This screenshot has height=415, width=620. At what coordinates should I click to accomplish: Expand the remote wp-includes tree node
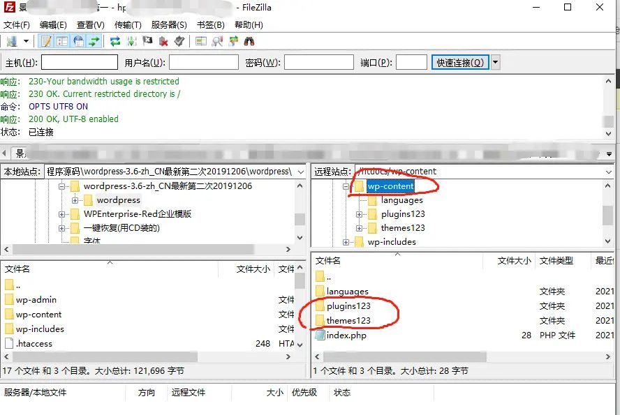coord(346,242)
